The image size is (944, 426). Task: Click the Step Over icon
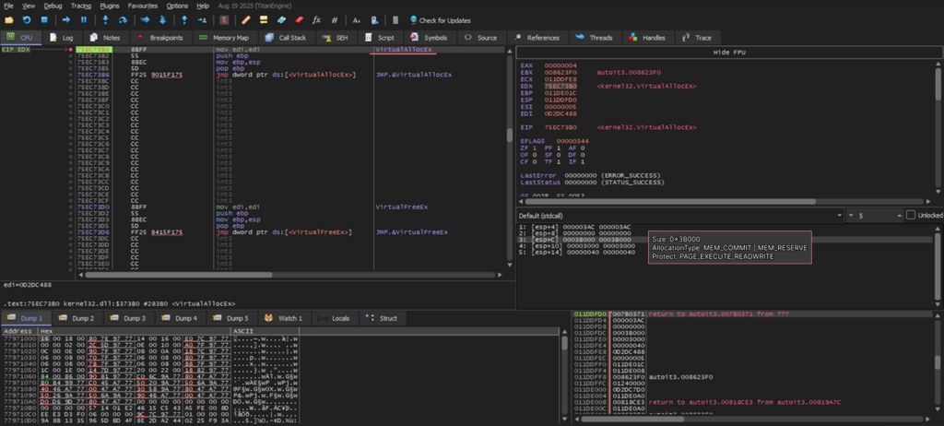123,19
